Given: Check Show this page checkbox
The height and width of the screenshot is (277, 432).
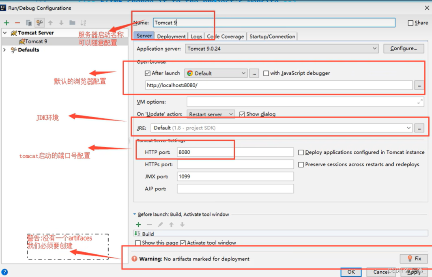Looking at the screenshot, I should click(138, 243).
